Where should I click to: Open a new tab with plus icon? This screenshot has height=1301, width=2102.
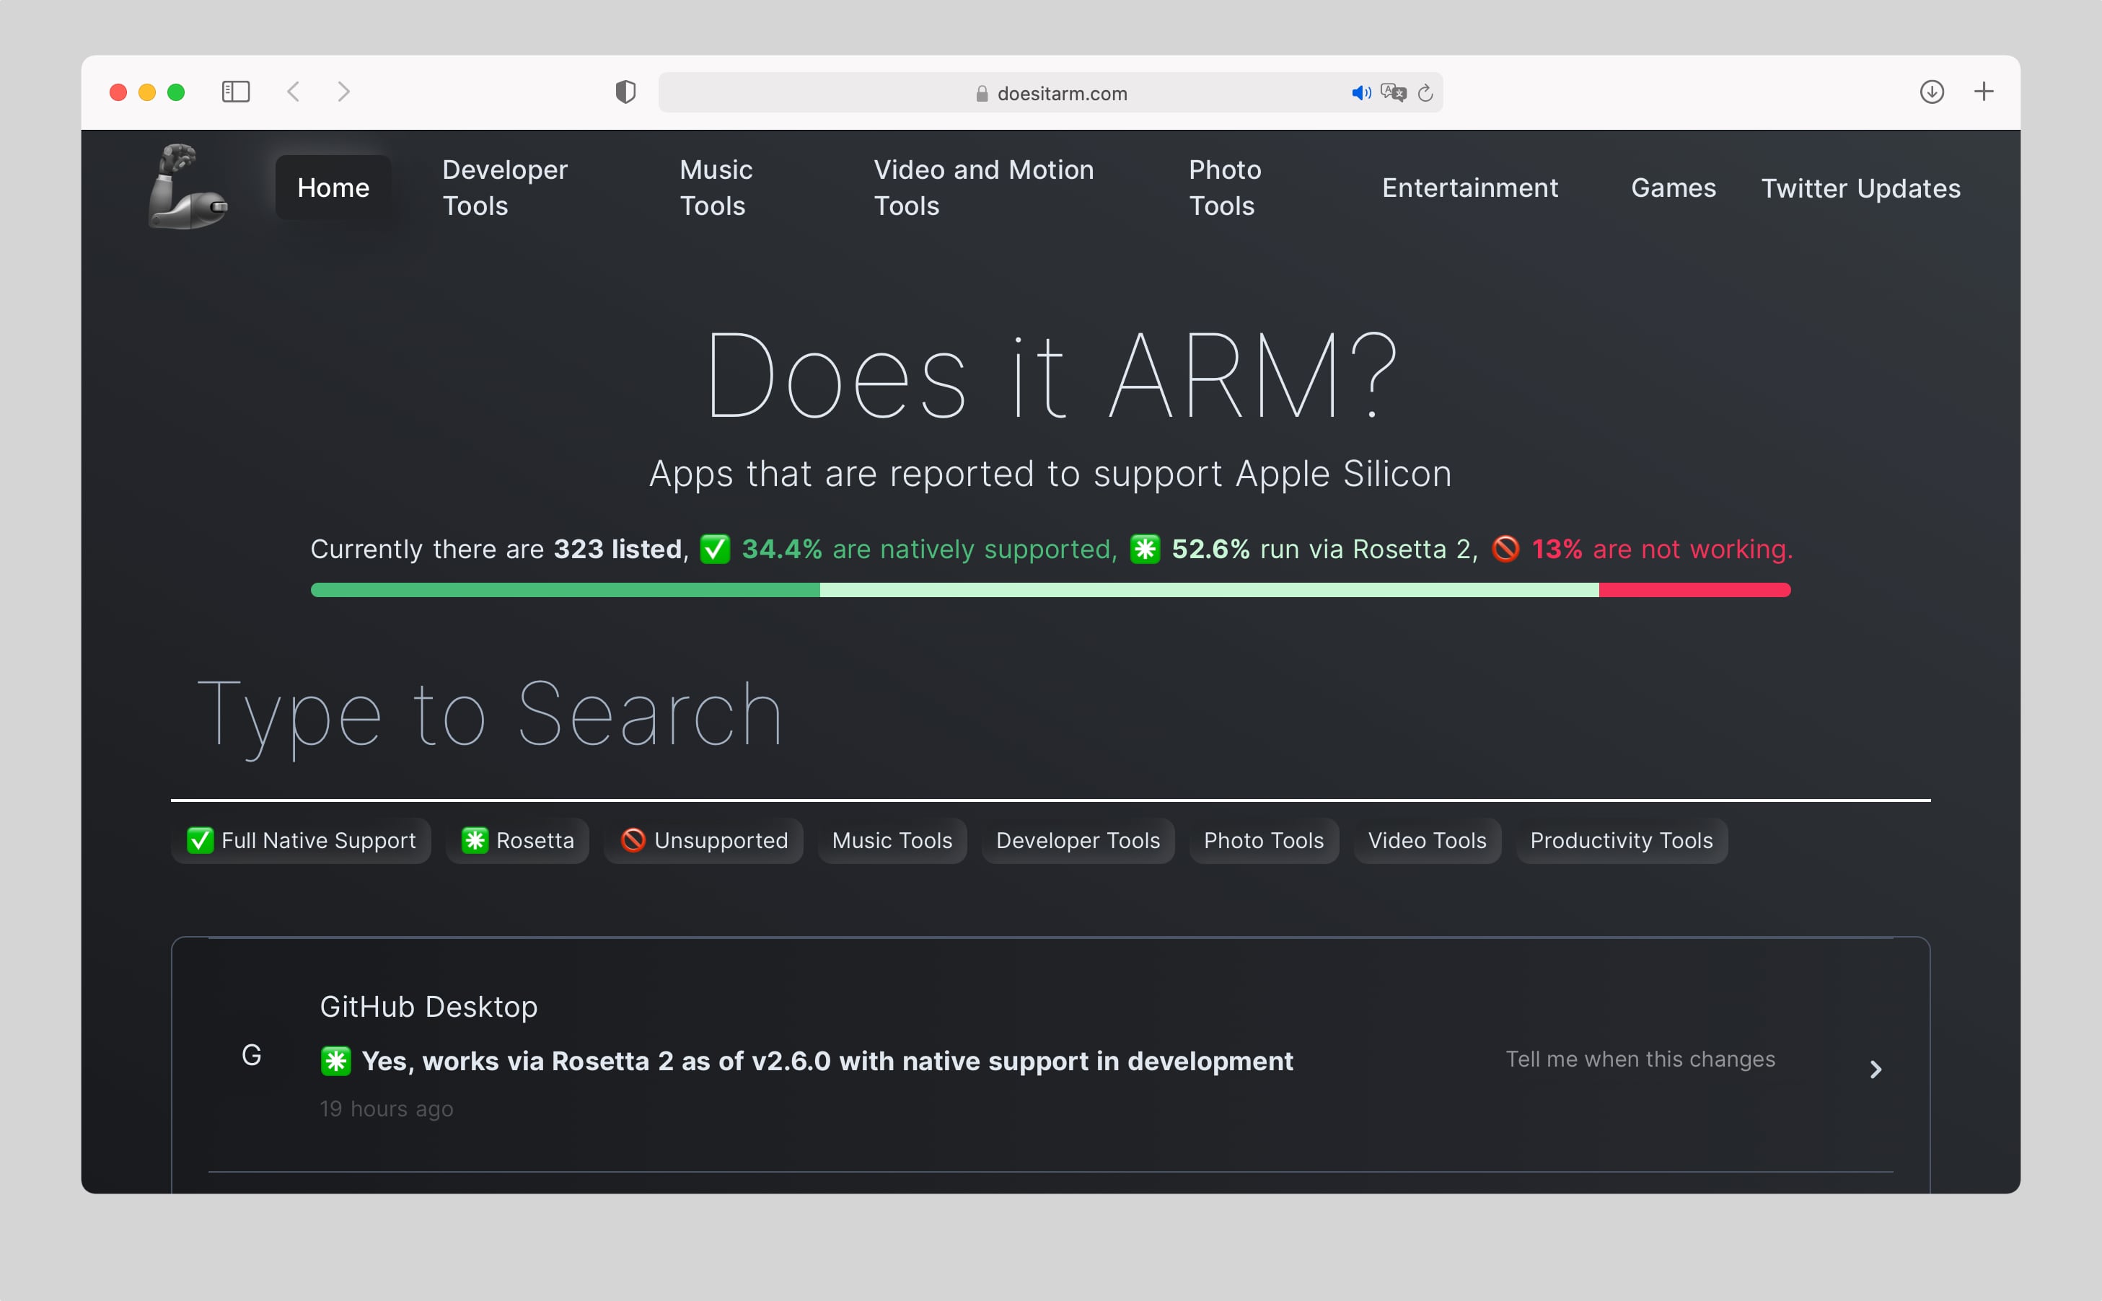pyautogui.click(x=1983, y=92)
